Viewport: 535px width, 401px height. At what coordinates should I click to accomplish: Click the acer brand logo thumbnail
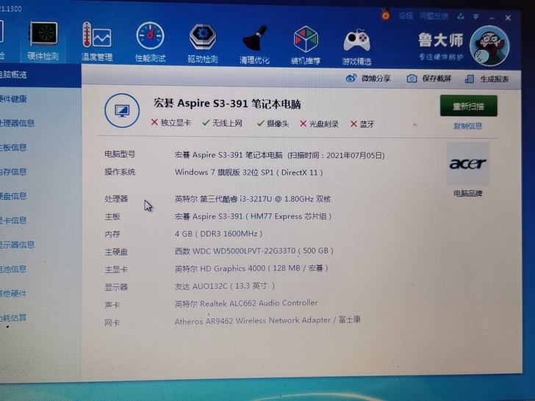(x=468, y=164)
